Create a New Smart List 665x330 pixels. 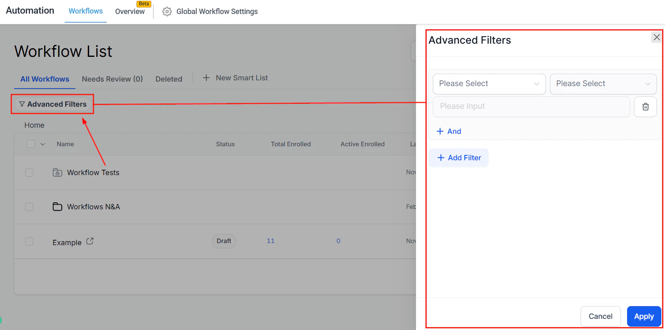(x=235, y=78)
